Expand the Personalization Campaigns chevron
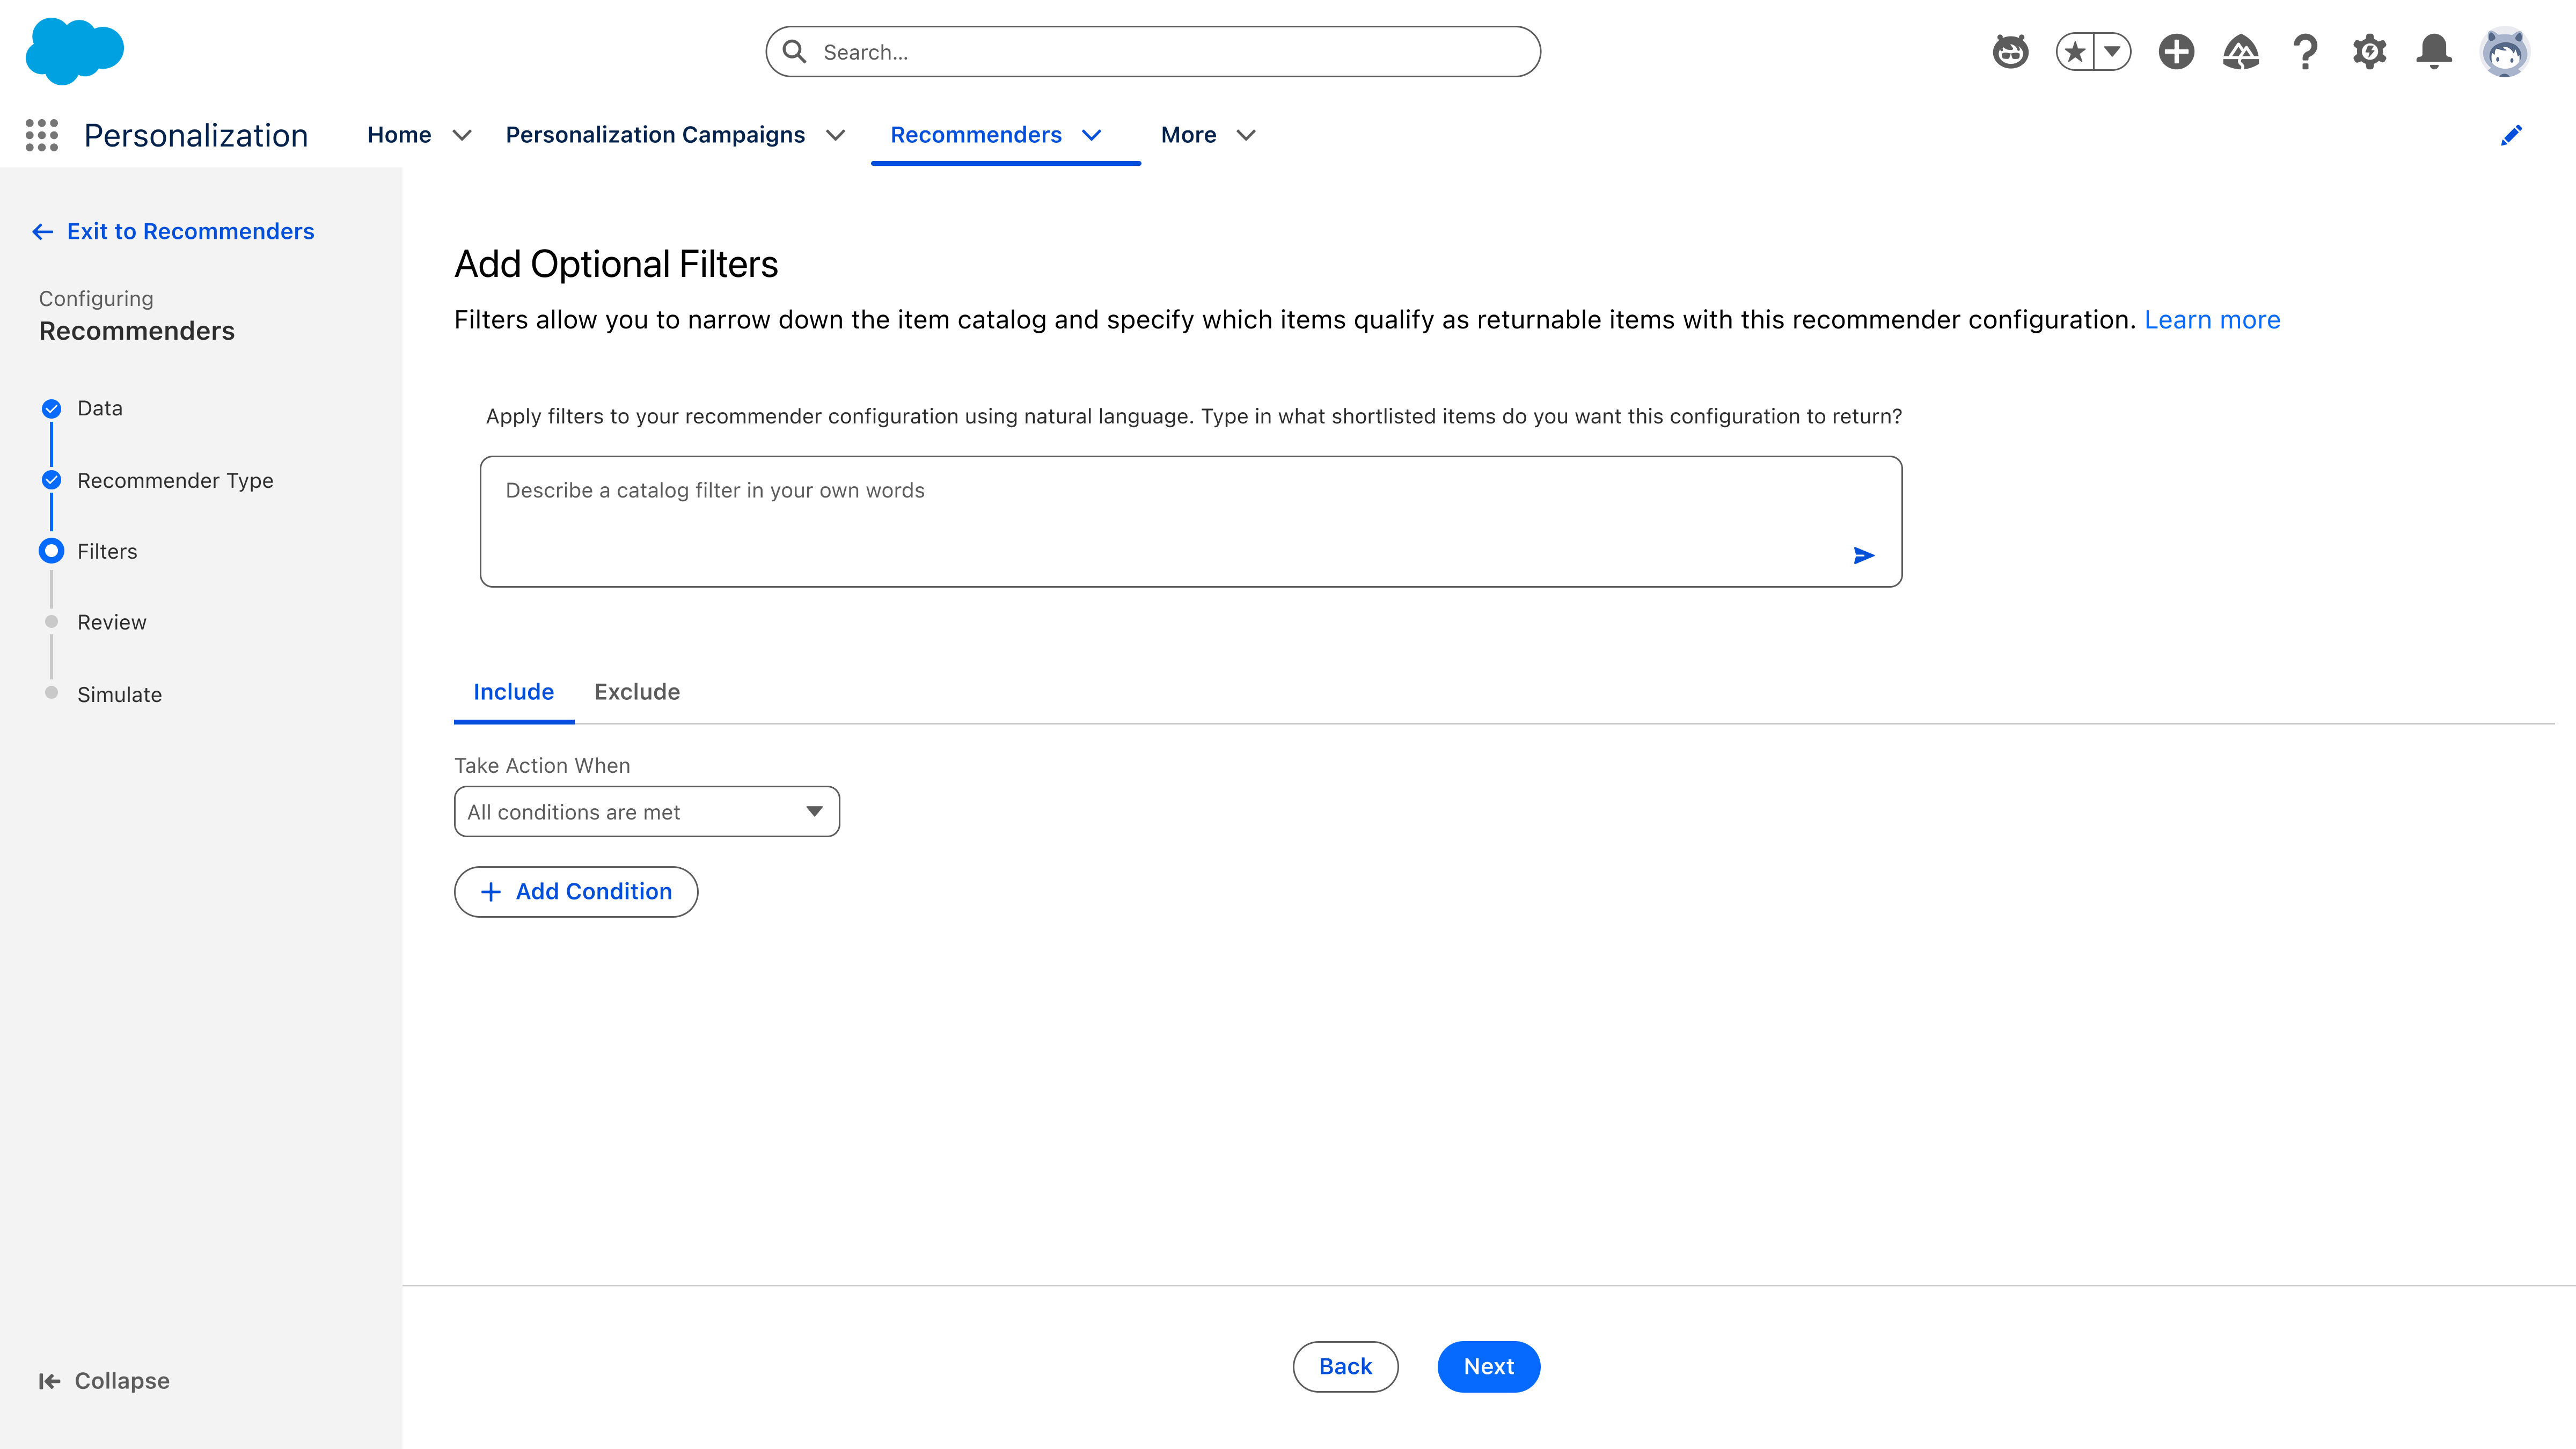 (x=836, y=135)
